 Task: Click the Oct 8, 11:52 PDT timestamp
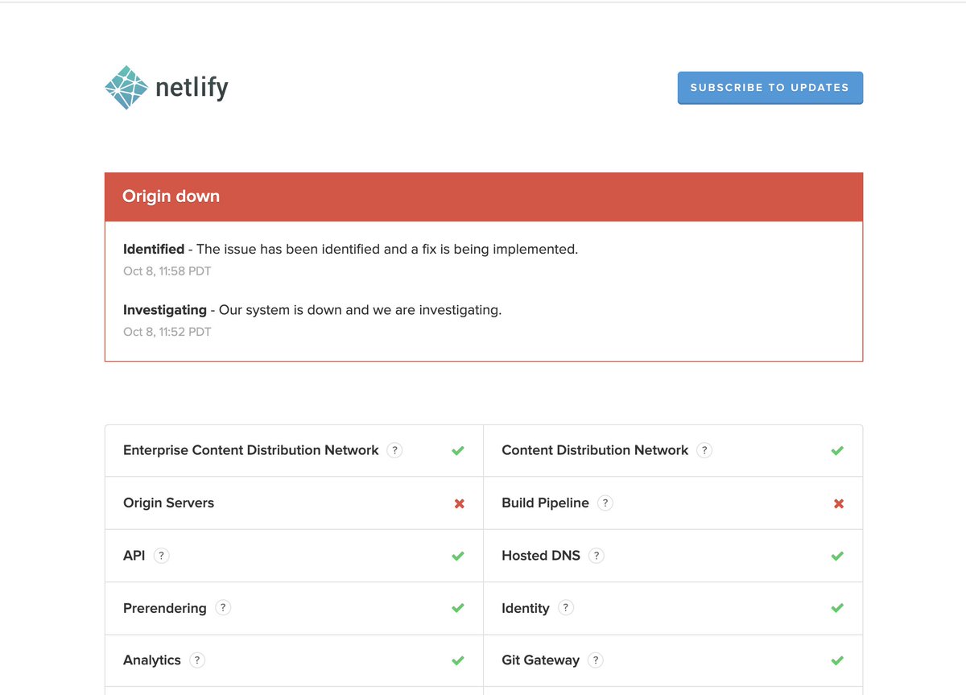167,332
